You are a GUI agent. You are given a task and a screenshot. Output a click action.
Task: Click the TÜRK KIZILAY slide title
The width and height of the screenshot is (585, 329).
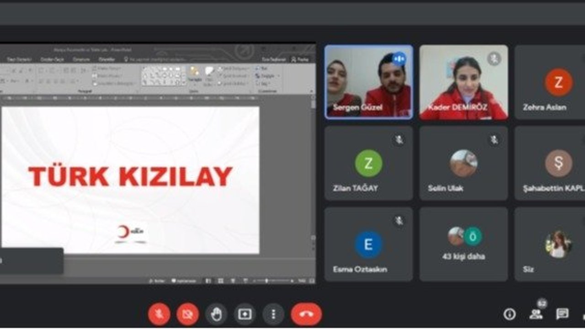(130, 176)
